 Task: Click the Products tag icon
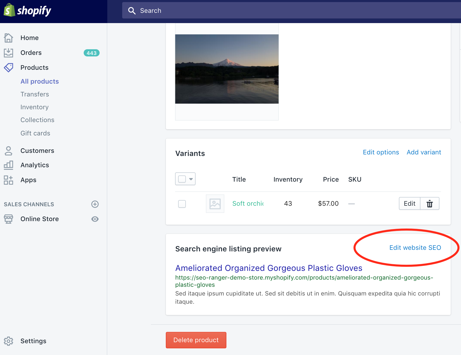8,67
